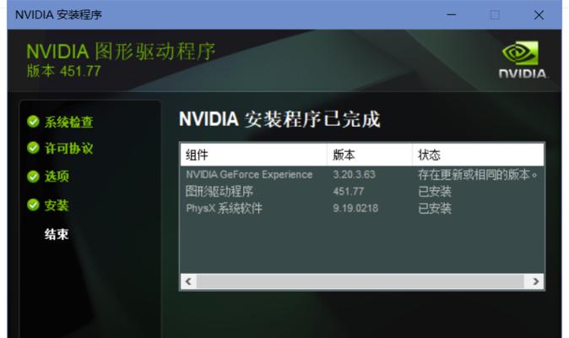Image resolution: width=569 pixels, height=338 pixels.
Task: Click the green checkmark beside 安装
Action: click(x=33, y=204)
